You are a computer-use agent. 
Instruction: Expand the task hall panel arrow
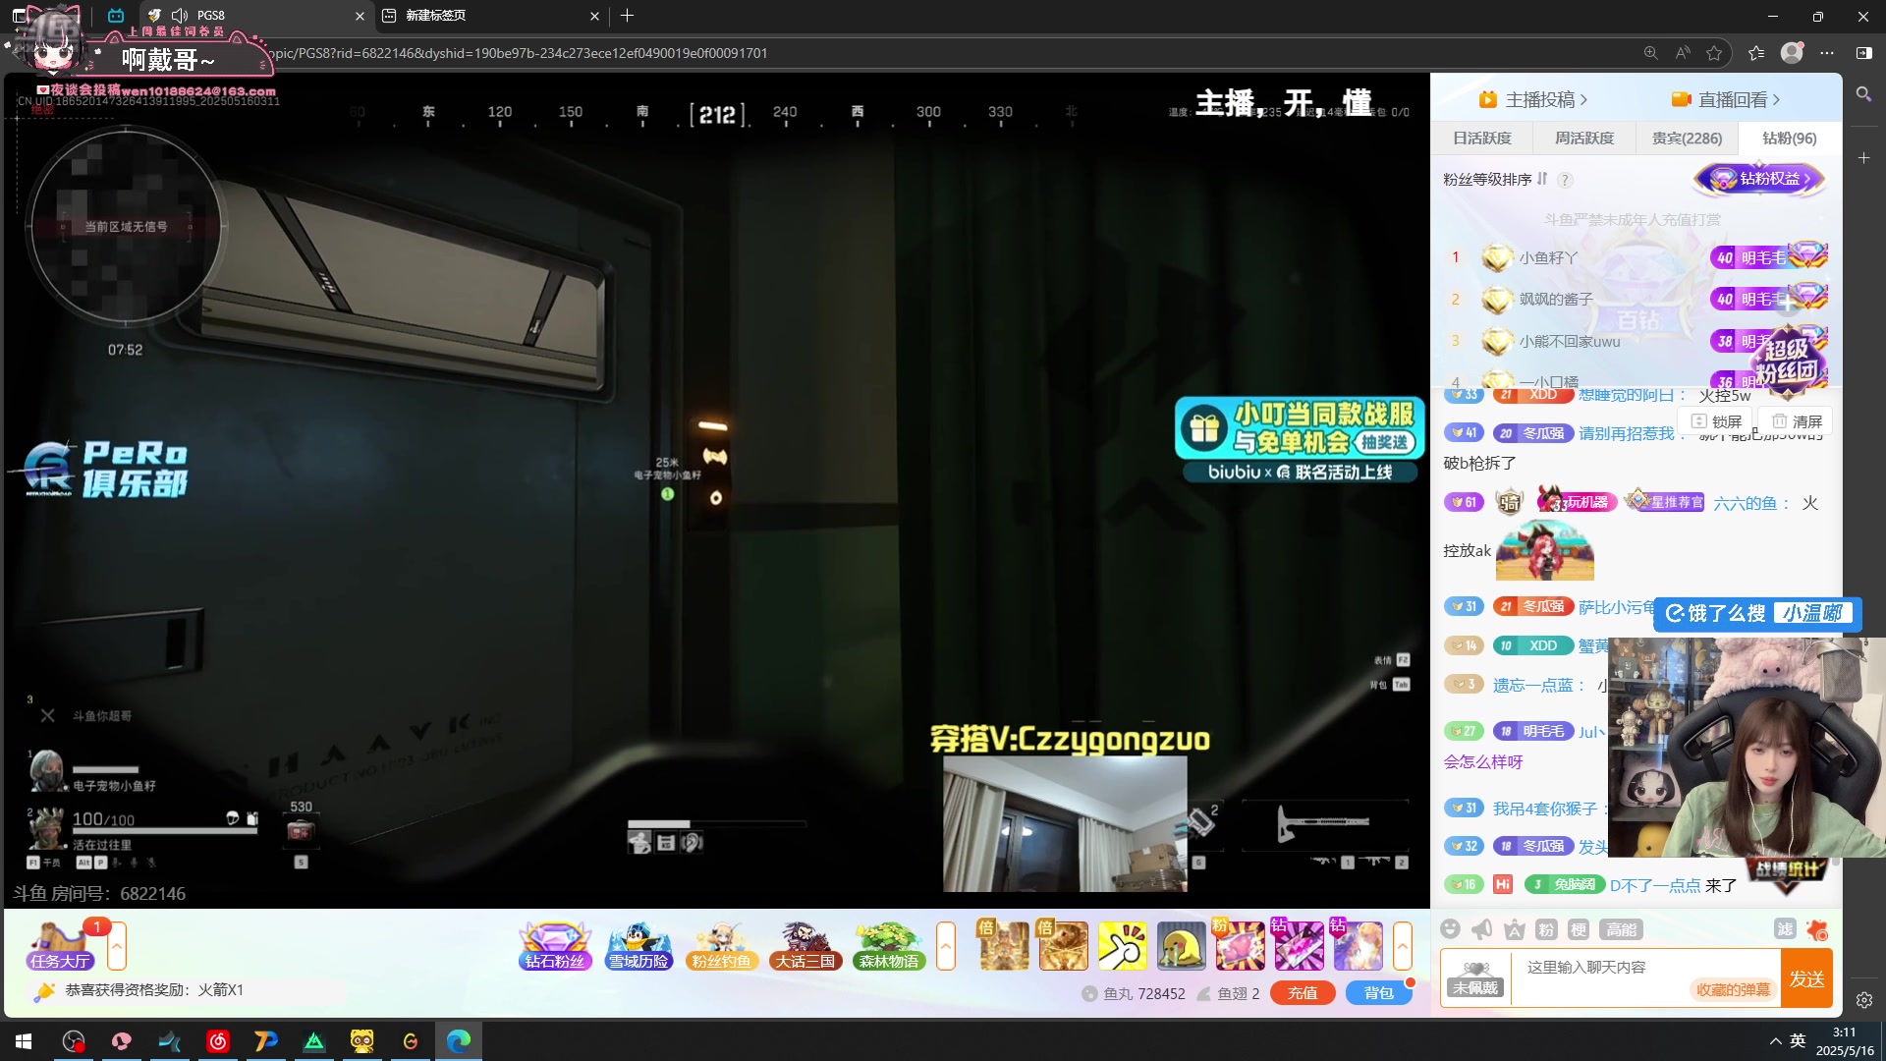pos(117,946)
